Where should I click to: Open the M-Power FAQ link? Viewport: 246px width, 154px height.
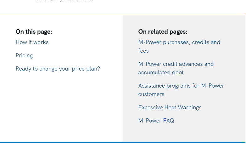coord(156,121)
